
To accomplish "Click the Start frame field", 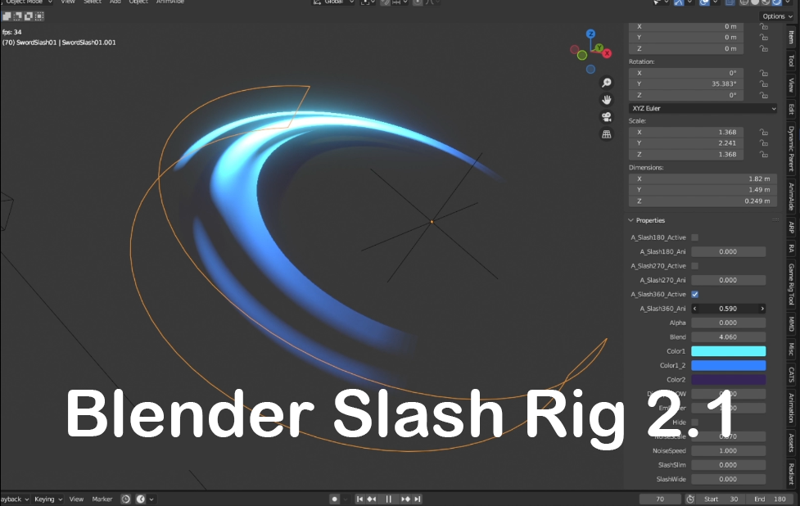I will (x=721, y=499).
